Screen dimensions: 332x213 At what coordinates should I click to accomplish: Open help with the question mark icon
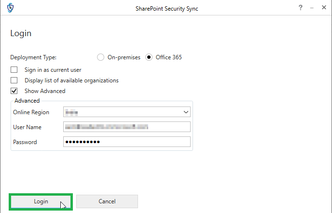coord(301,8)
